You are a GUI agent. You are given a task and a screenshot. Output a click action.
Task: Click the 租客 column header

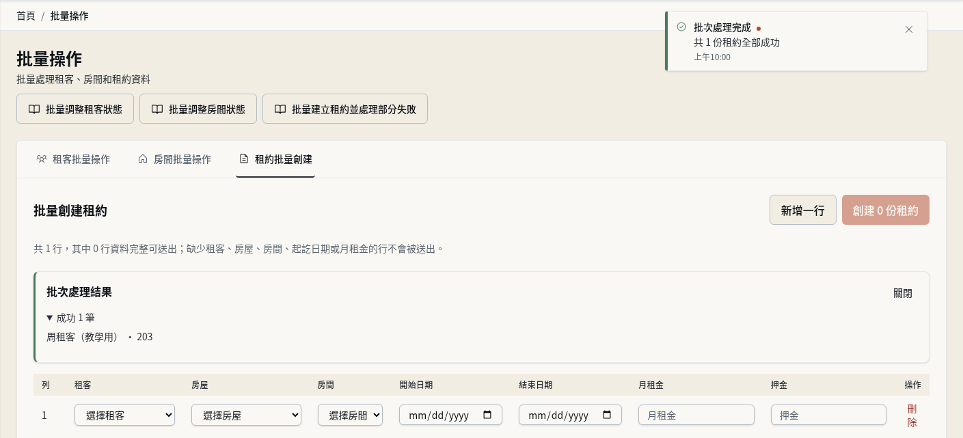click(83, 385)
